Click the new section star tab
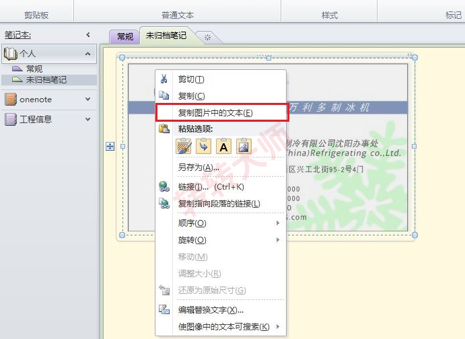This screenshot has height=339, width=465. pyautogui.click(x=207, y=38)
